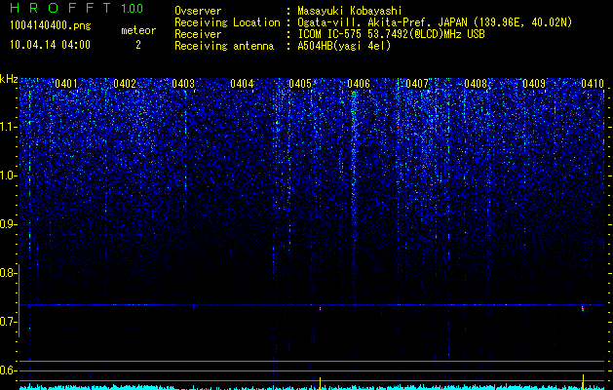Click the Ovserver label
613x390 pixels.
coord(198,11)
